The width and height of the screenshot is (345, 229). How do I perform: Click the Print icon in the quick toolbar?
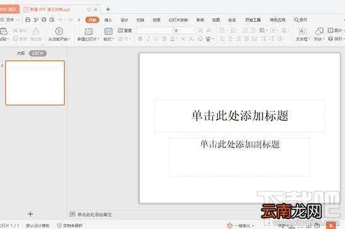coord(44,19)
